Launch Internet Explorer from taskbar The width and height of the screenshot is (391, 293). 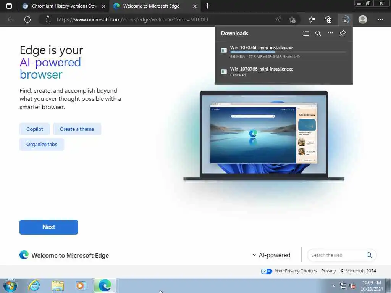click(34, 285)
